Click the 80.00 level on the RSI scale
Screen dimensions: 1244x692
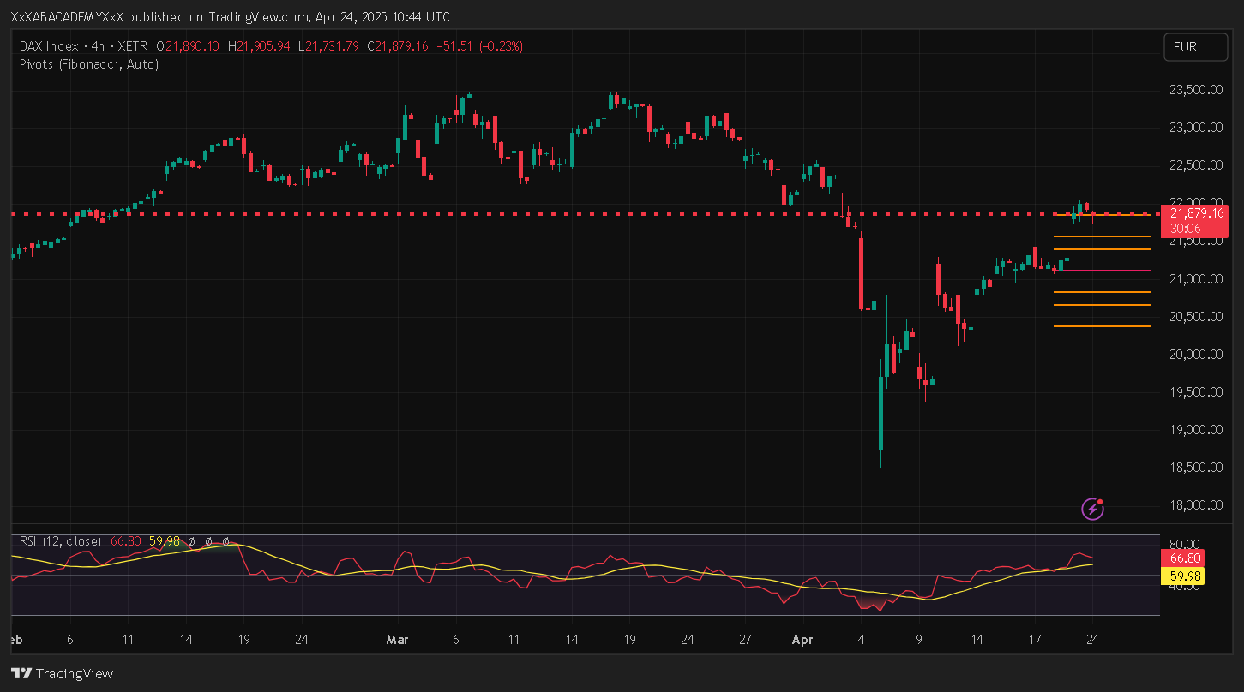tap(1182, 544)
